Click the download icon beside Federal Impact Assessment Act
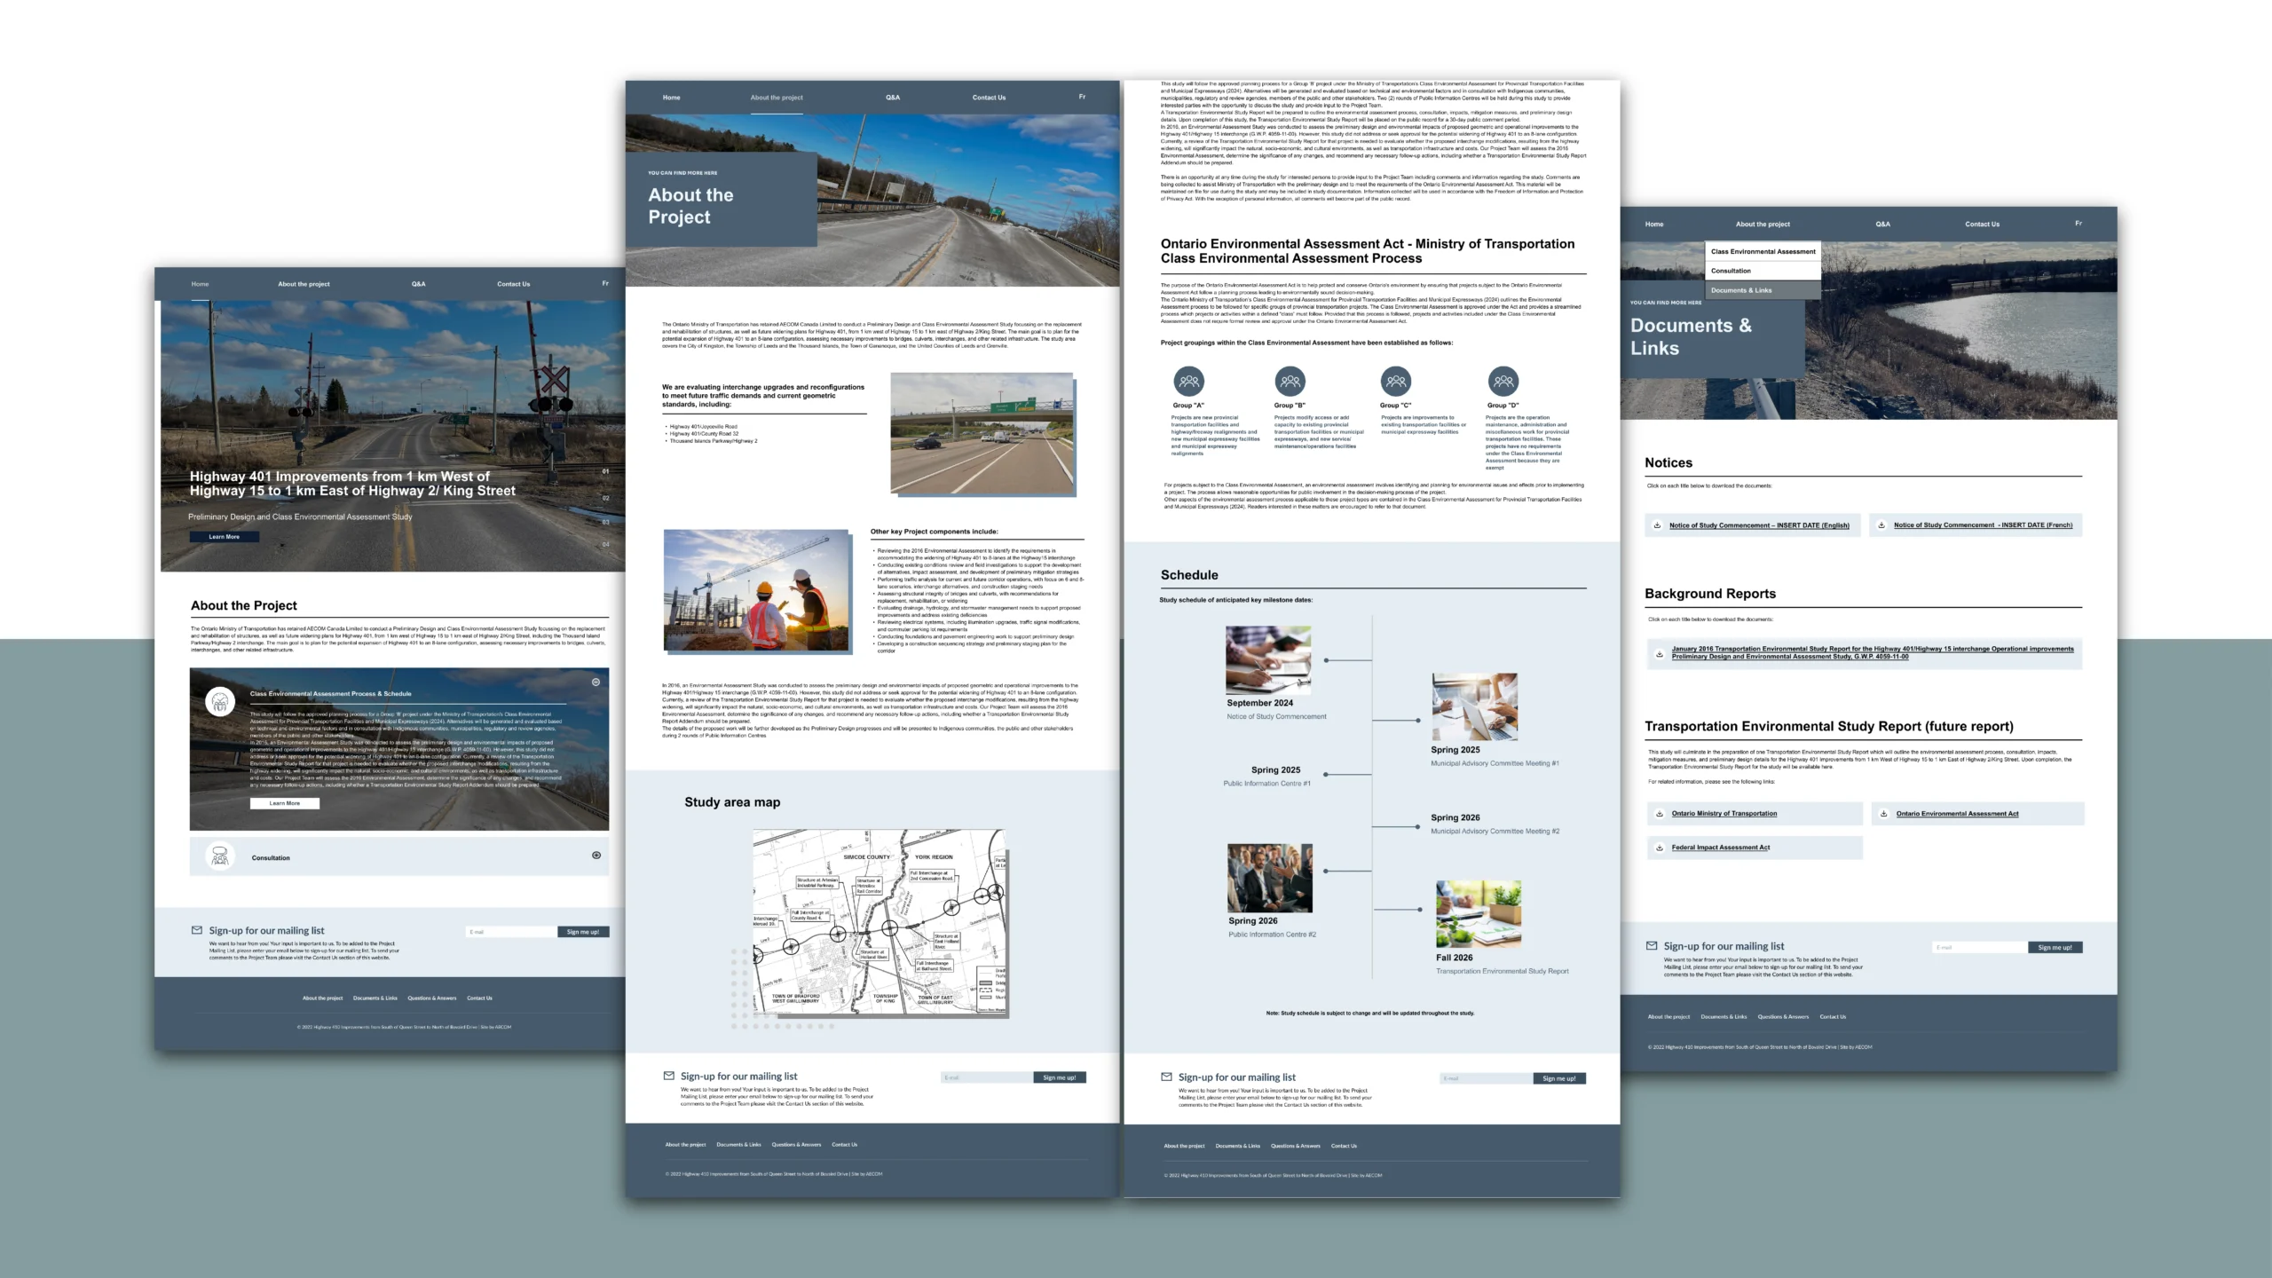 click(x=1660, y=848)
